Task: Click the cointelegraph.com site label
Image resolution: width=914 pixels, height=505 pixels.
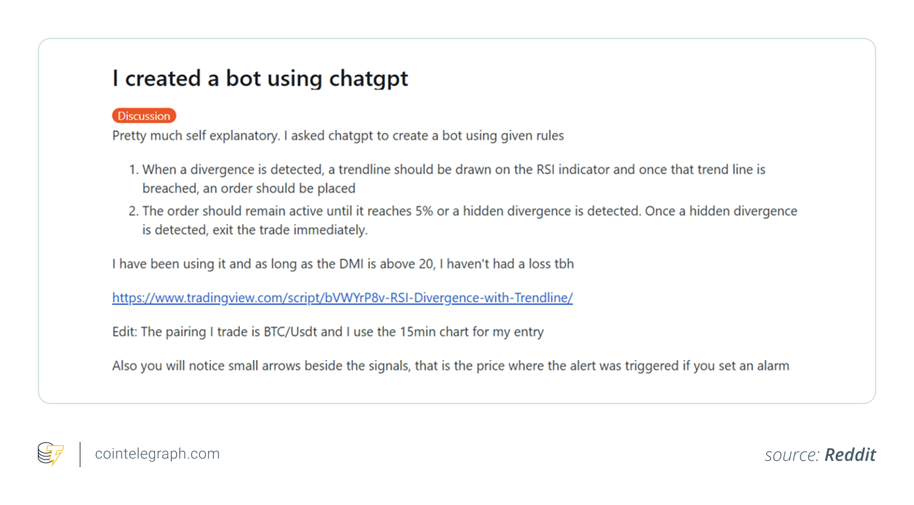Action: (x=157, y=454)
